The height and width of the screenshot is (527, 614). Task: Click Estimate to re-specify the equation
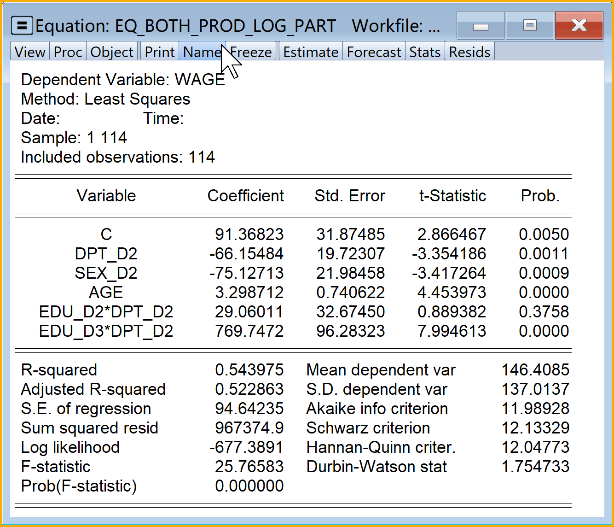pyautogui.click(x=311, y=52)
